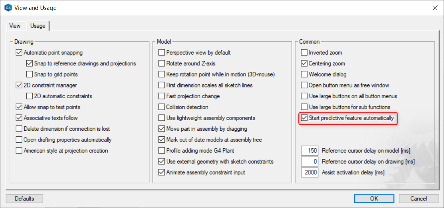Image resolution: width=444 pixels, height=208 pixels.
Task: Select the Usage tab
Action: [38, 26]
